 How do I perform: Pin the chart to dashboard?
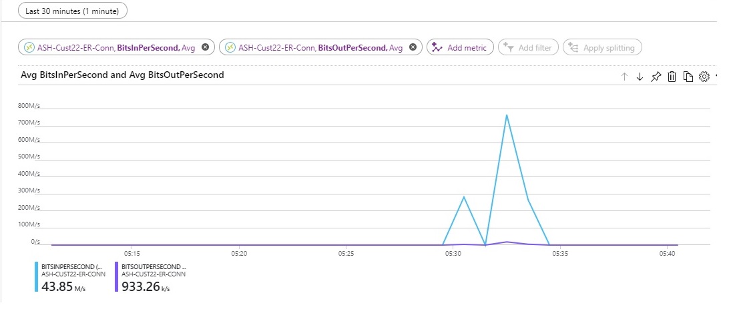pos(656,77)
